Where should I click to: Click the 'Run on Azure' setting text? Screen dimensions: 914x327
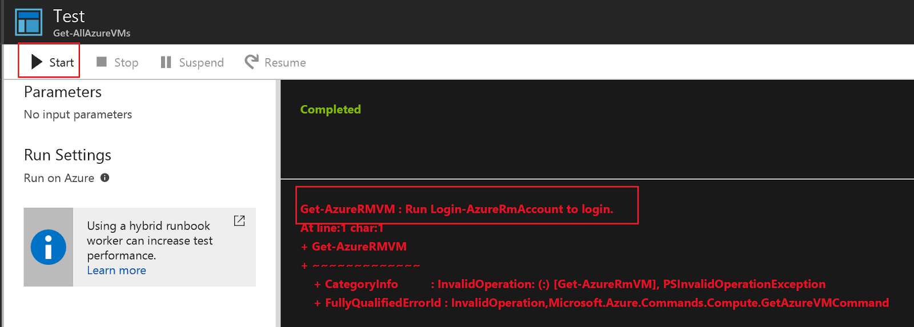coord(59,178)
